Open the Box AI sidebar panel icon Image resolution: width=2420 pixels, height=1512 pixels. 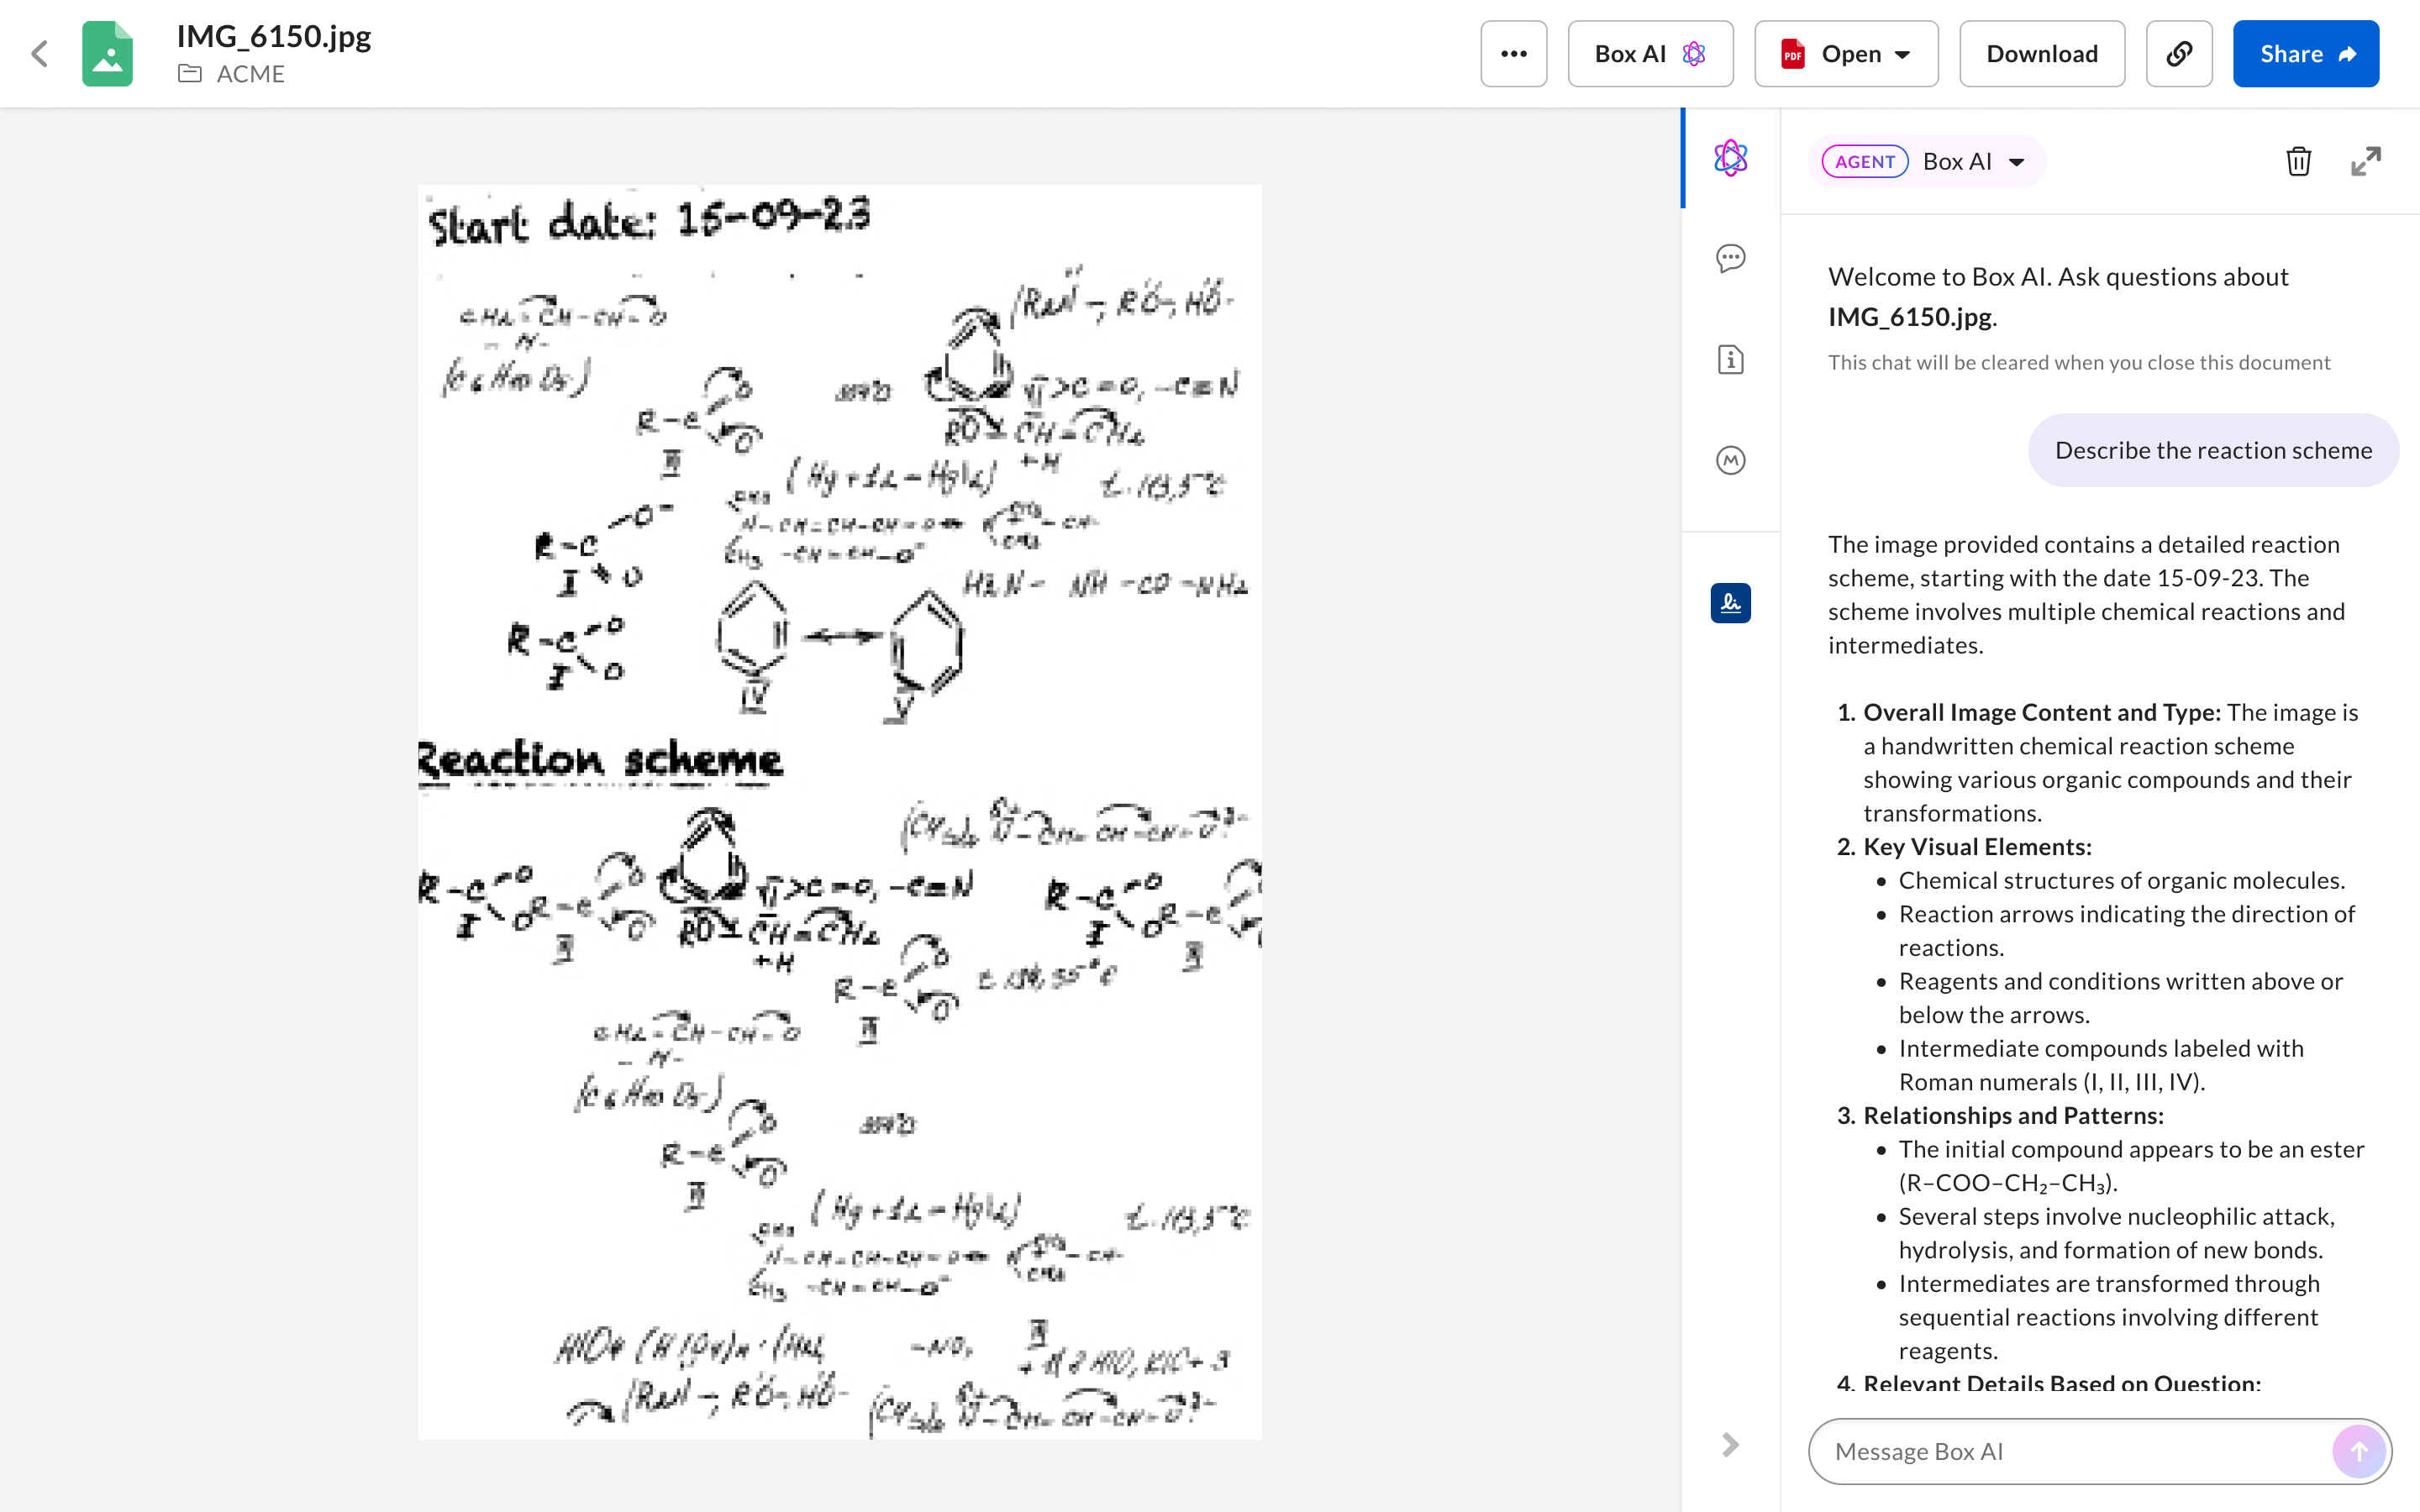1730,158
